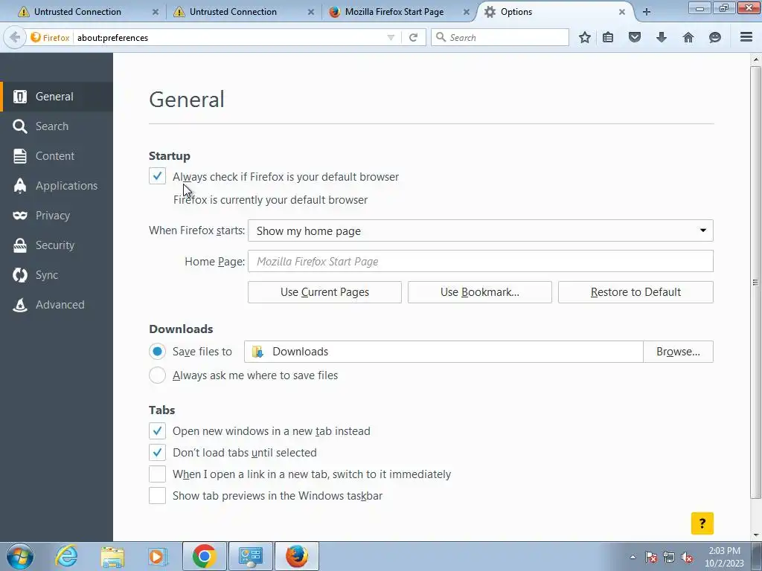Viewport: 762px width, 571px height.
Task: Click the Downloads folder path field
Action: tap(444, 352)
